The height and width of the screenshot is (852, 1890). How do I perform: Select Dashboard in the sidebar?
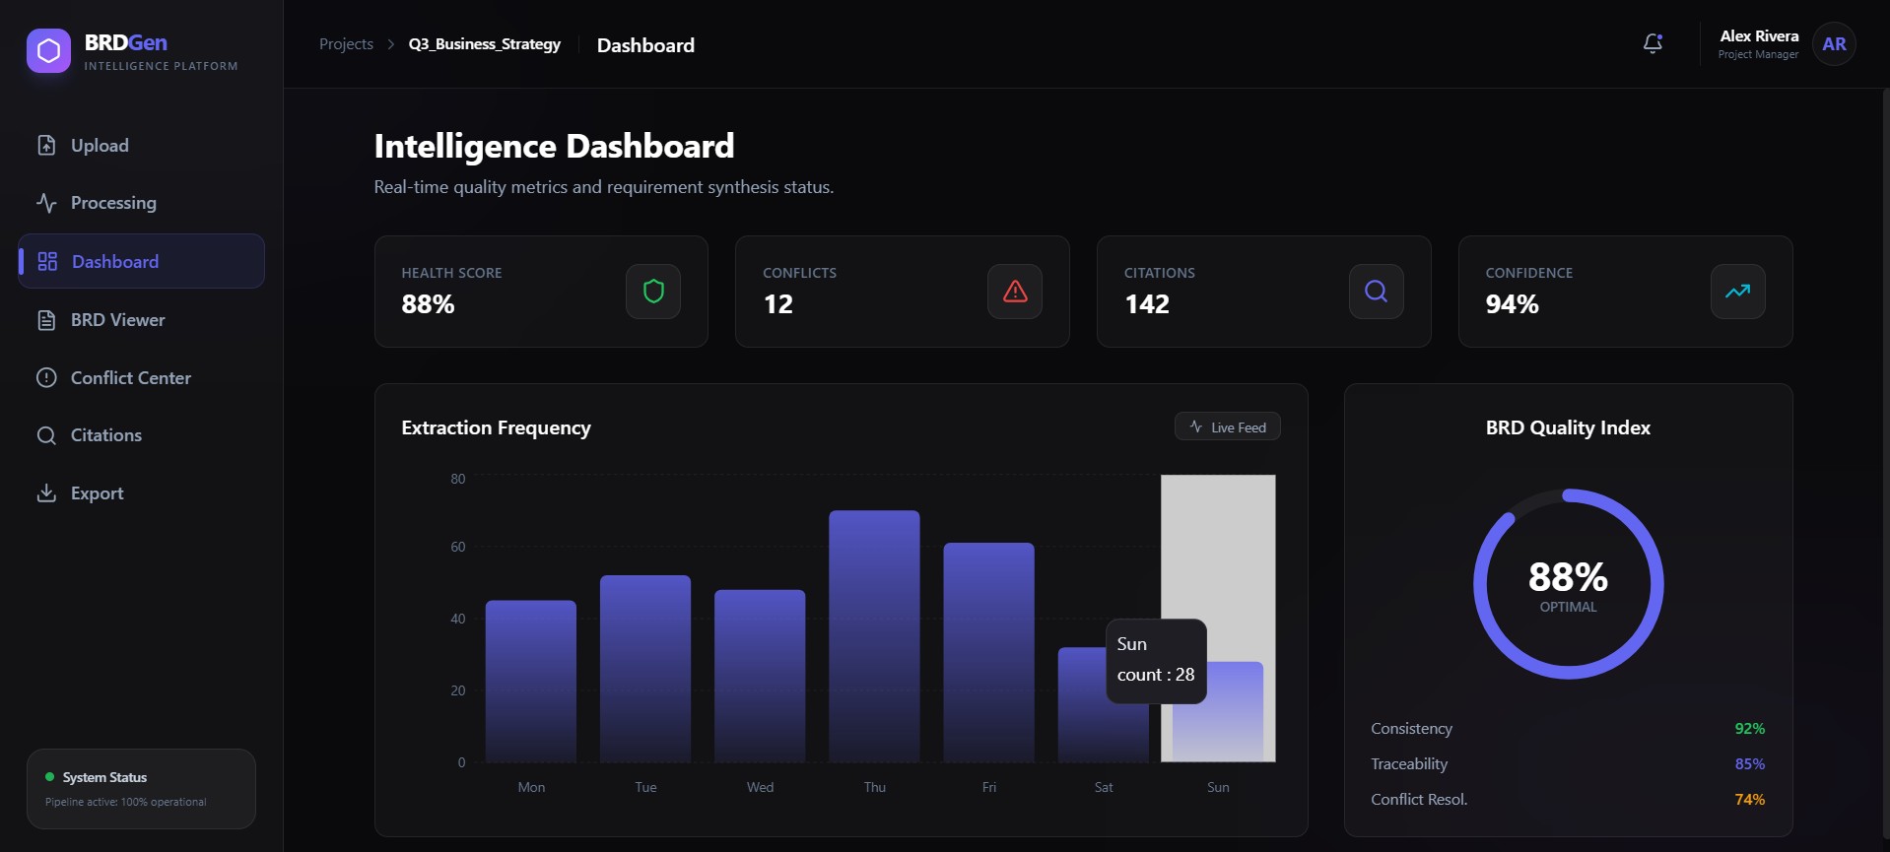click(x=114, y=262)
